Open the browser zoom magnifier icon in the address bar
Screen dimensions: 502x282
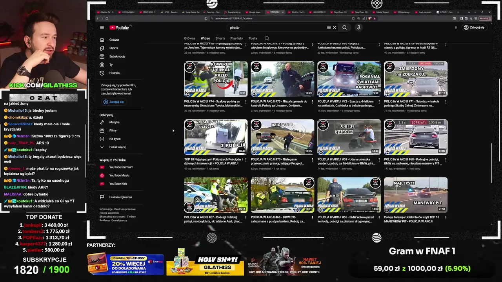358,18
